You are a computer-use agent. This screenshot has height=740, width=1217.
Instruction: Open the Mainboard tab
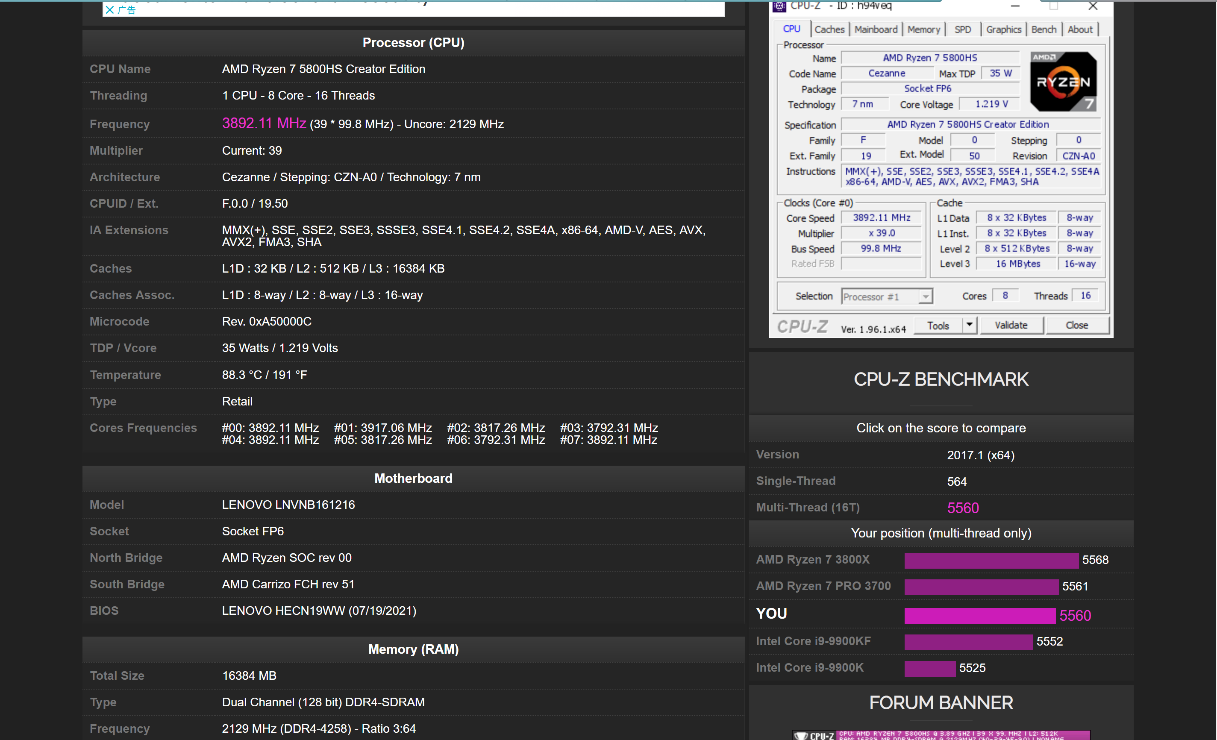(x=876, y=29)
